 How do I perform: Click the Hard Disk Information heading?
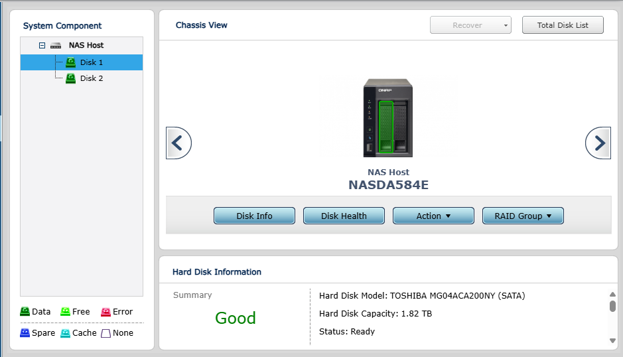[217, 272]
